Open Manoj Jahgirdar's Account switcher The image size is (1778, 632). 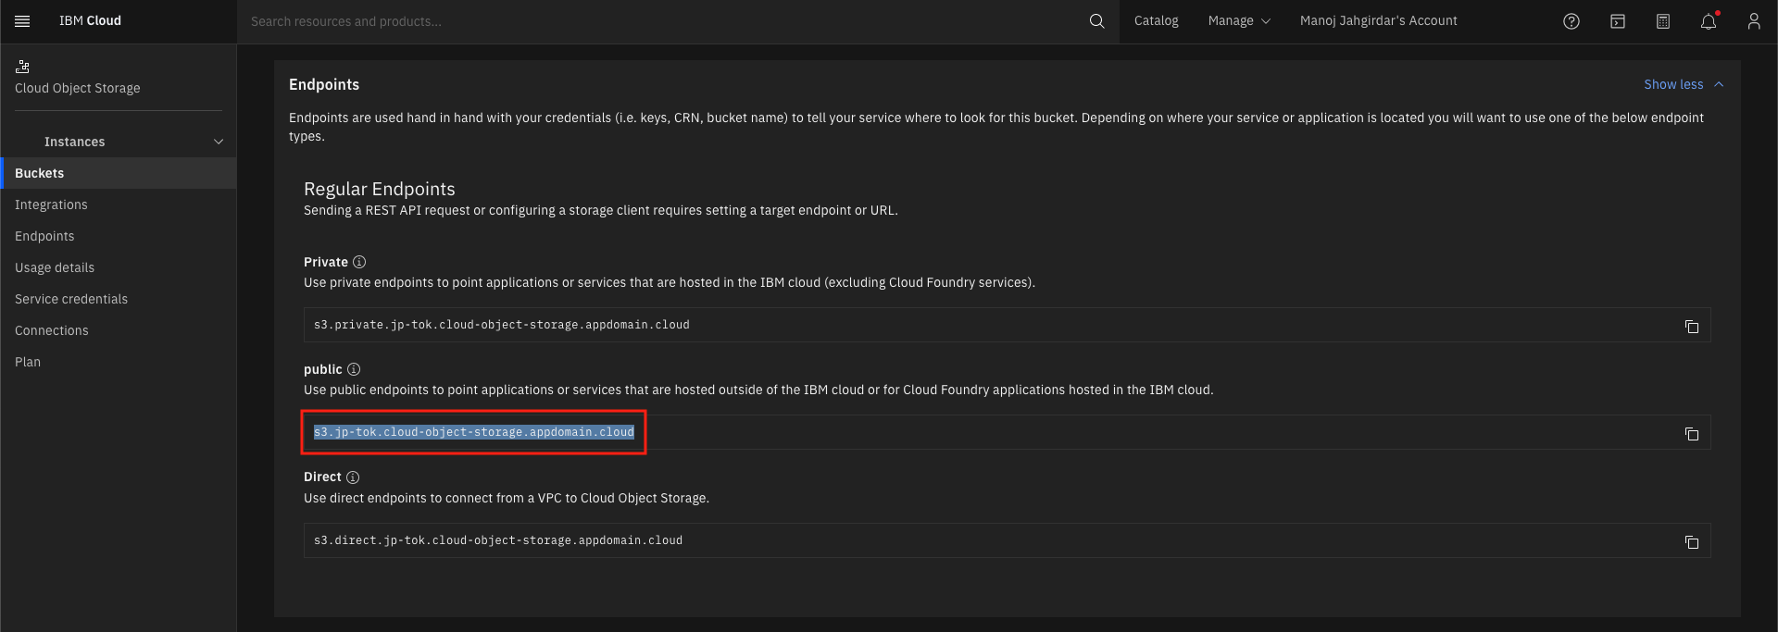pos(1378,21)
